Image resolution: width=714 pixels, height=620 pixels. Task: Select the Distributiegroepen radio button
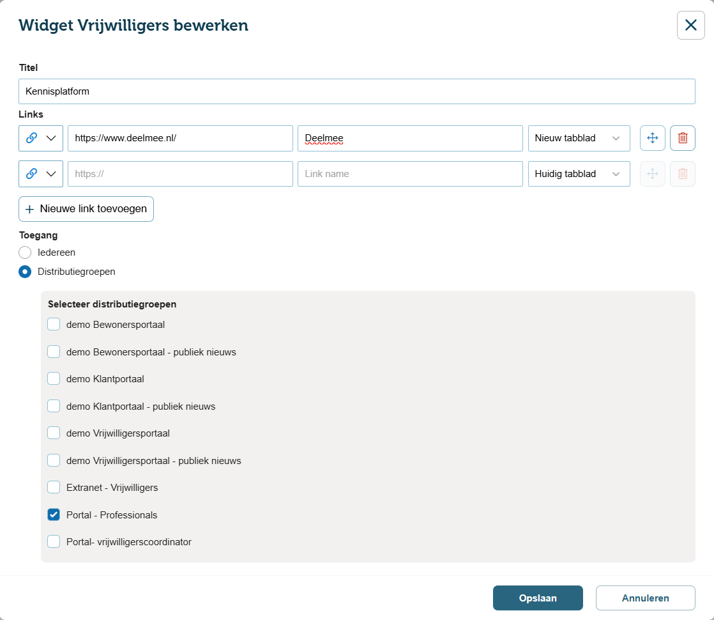point(25,272)
